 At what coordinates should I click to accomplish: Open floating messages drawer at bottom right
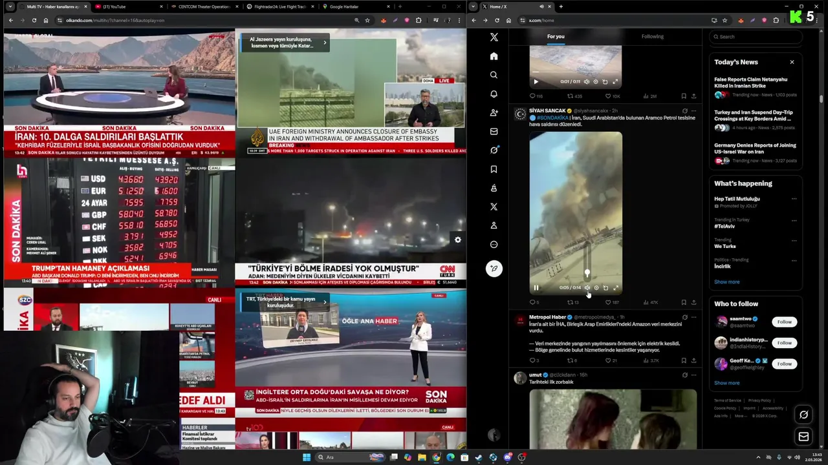803,437
